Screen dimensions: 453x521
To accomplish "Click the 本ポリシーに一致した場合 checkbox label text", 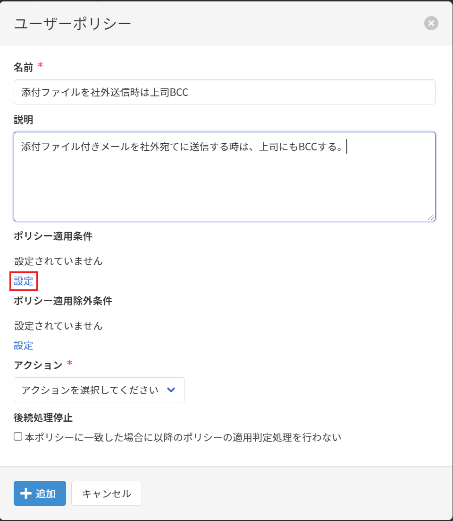I will [x=183, y=437].
